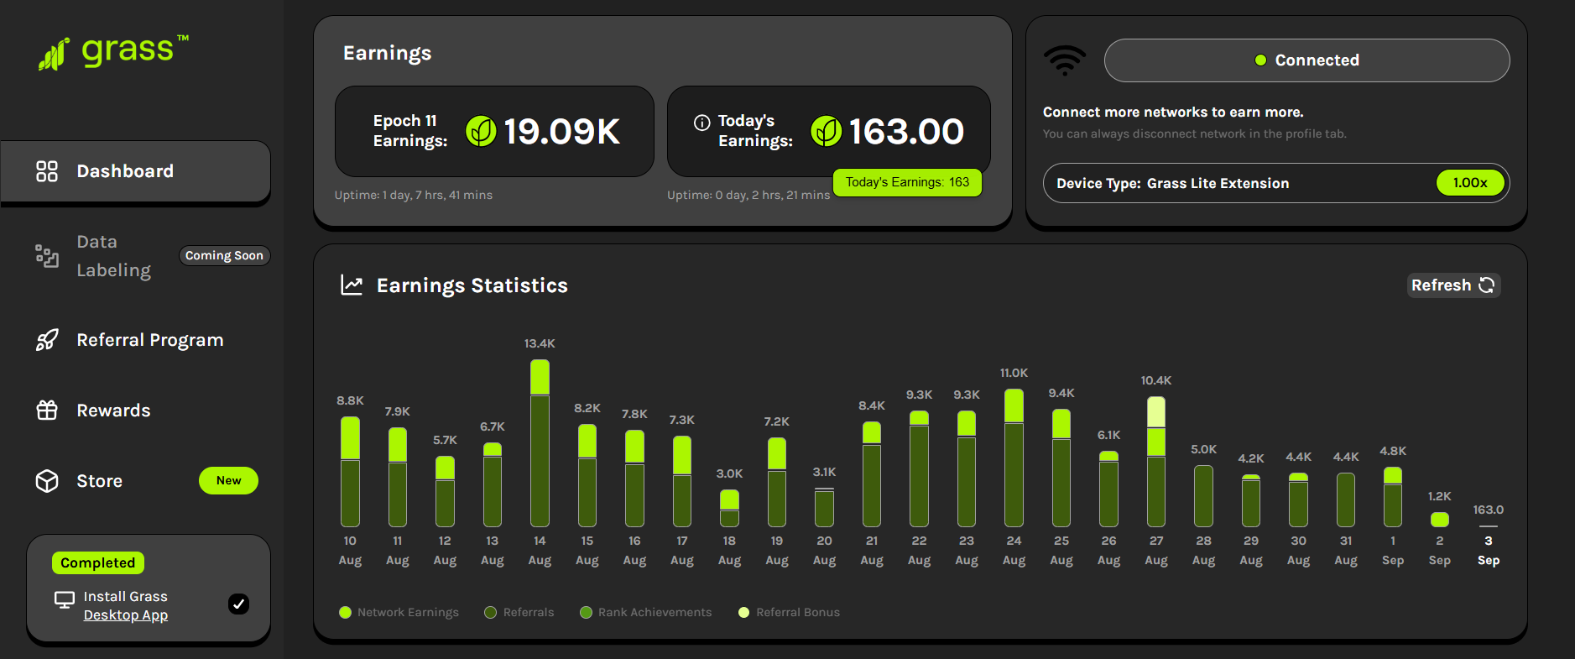Viewport: 1575px width, 659px height.
Task: Toggle the Referrals legend item
Action: pos(519,612)
